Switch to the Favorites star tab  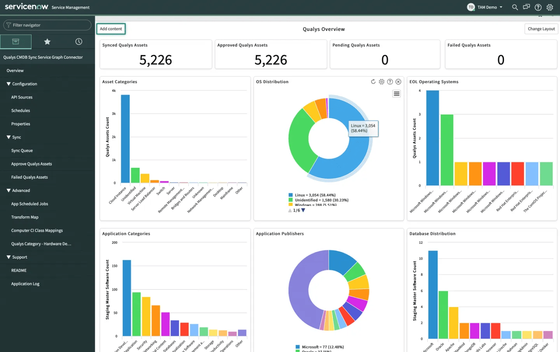coord(47,42)
